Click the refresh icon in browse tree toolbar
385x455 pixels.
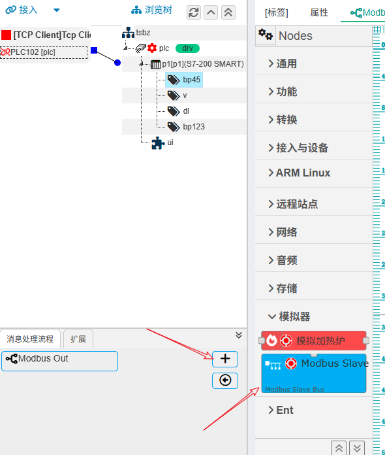coord(194,12)
